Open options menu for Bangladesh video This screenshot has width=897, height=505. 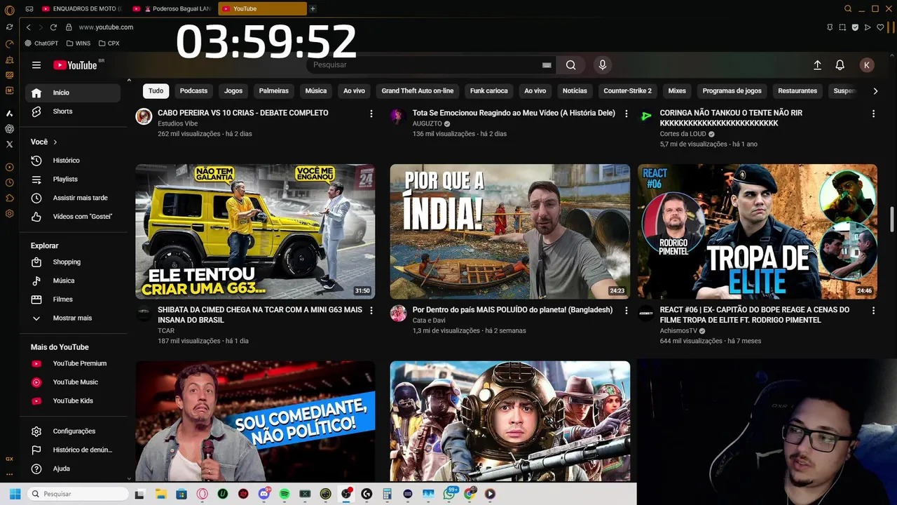[x=626, y=311]
